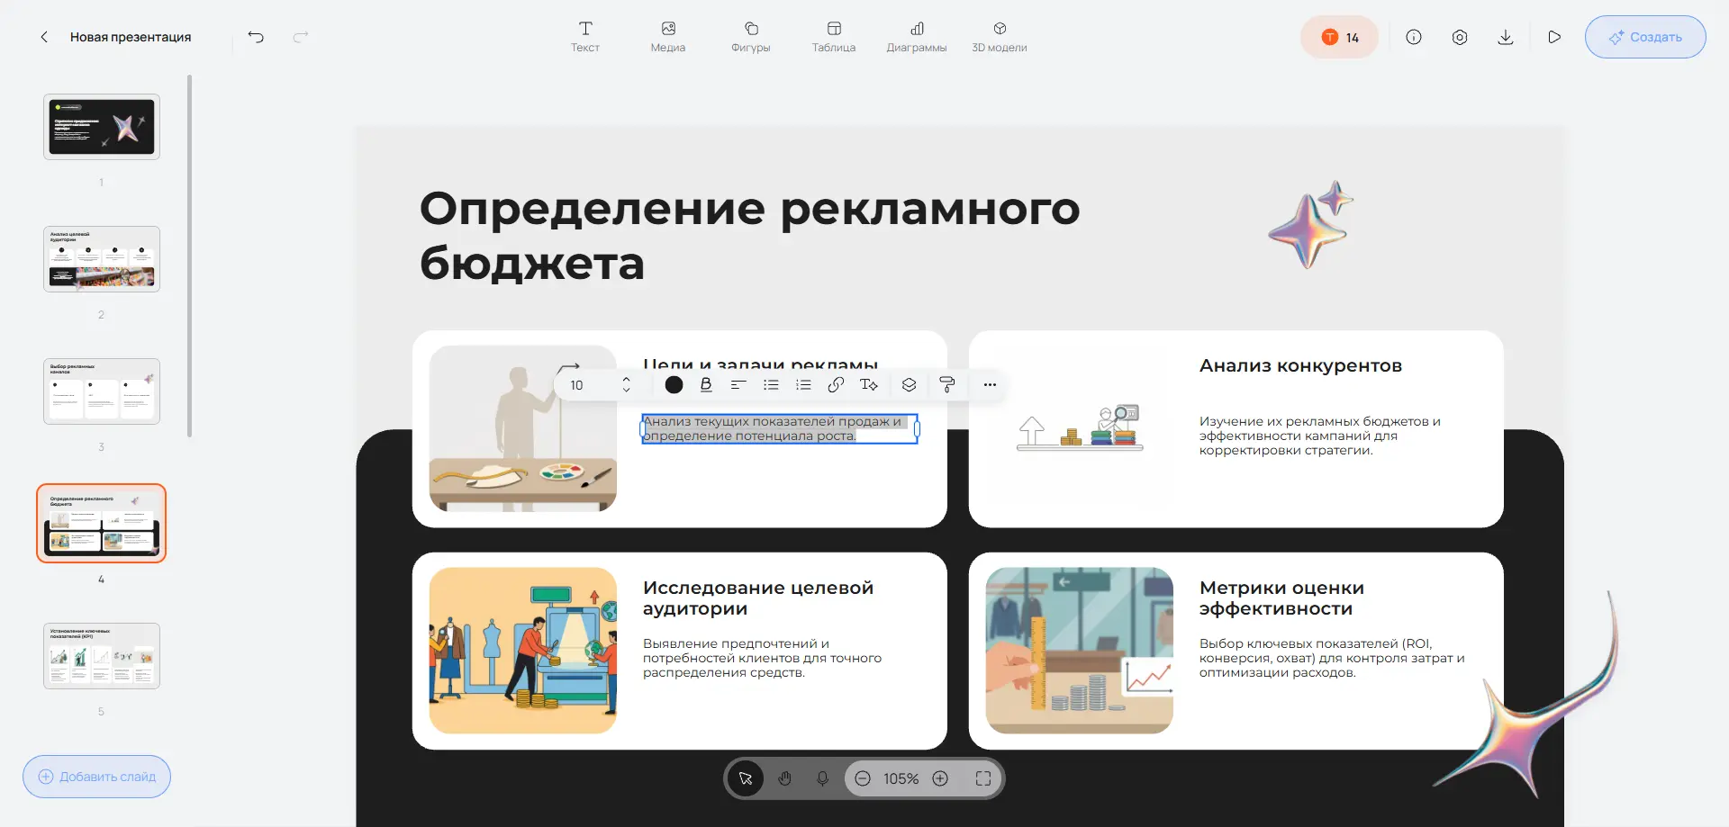Screen dimensions: 1729x827
Task: Open the Диаграммы charts tool
Action: [x=917, y=37]
